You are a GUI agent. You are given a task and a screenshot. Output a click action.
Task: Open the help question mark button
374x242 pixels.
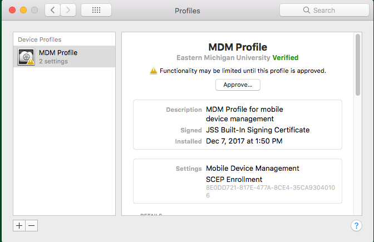(x=356, y=225)
